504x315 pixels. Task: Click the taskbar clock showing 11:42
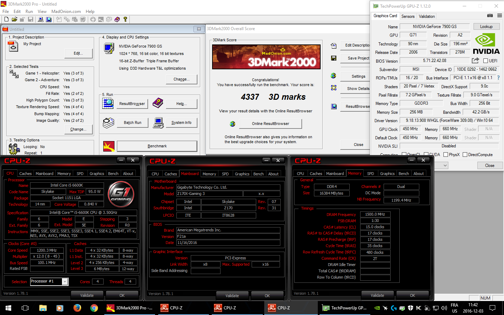(x=473, y=308)
